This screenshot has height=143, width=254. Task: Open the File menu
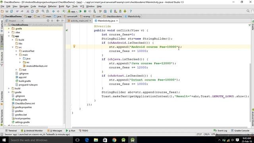tap(2, 6)
